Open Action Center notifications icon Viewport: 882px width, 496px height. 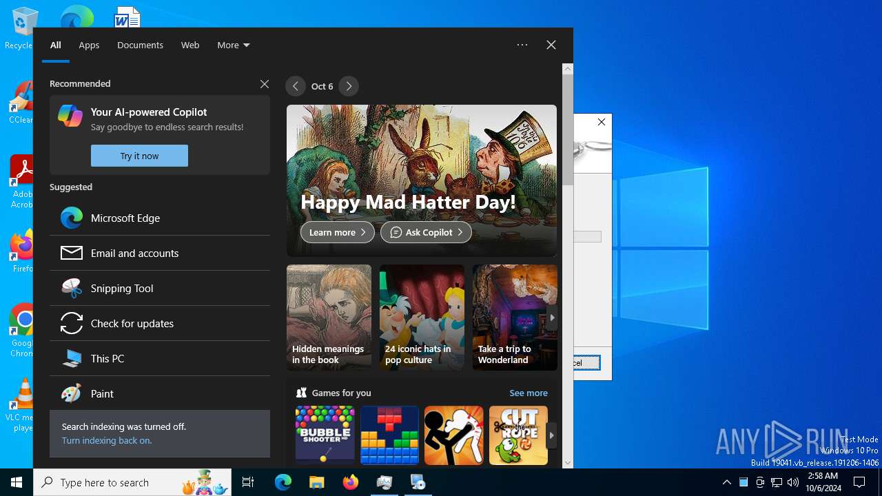[x=859, y=482]
